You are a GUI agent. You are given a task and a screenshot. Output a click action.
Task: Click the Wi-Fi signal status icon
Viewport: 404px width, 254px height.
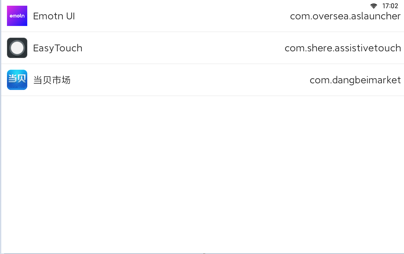pyautogui.click(x=374, y=6)
